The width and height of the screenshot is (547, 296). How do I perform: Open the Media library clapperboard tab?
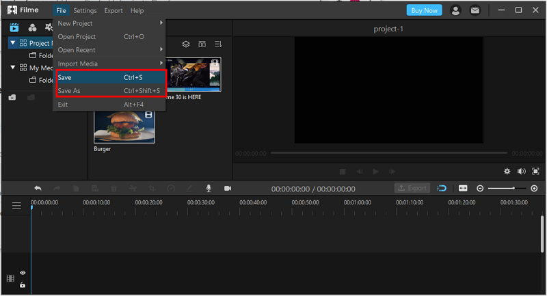(14, 27)
